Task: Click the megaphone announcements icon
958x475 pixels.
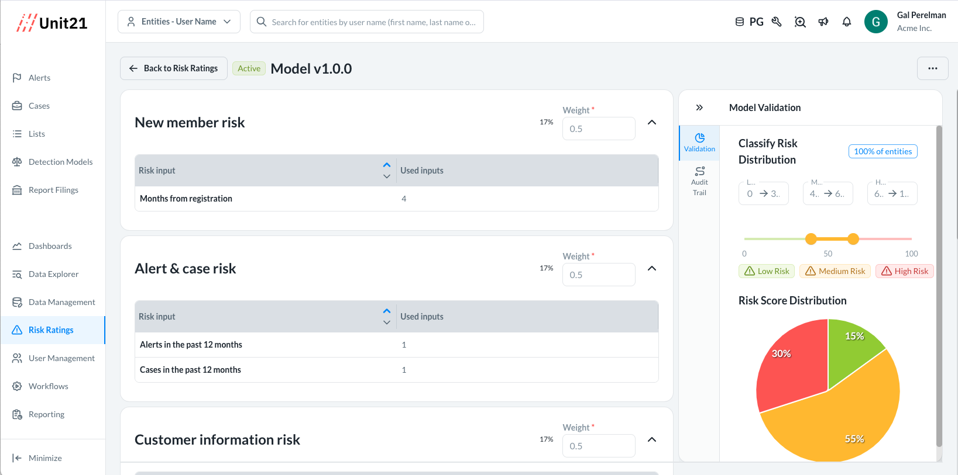Action: point(823,22)
